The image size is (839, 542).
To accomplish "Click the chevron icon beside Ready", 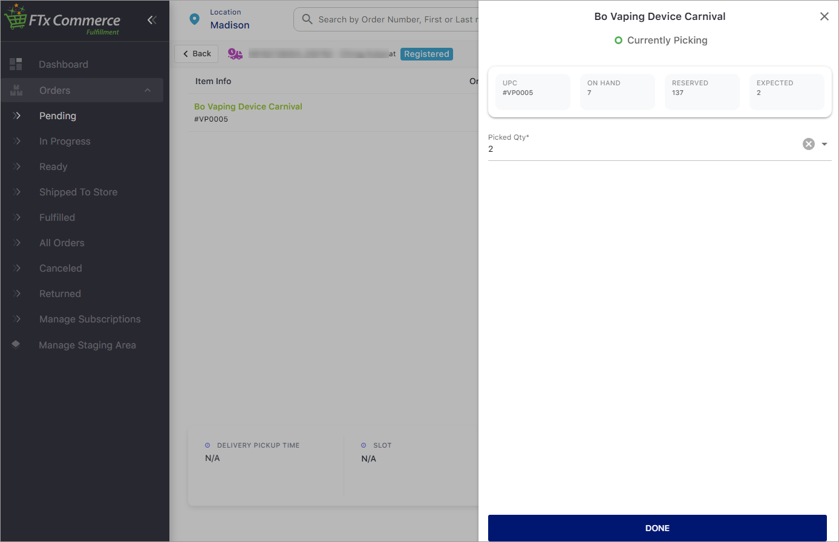I will 17,166.
